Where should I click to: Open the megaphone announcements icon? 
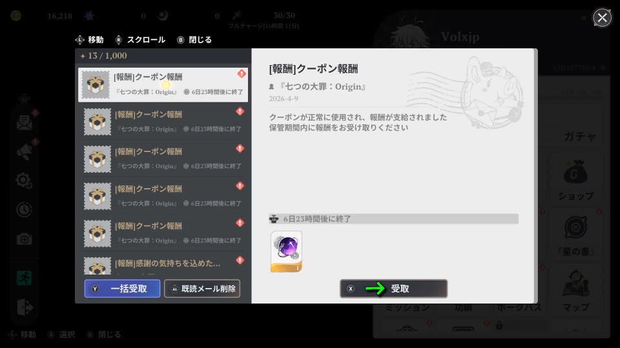pos(25,151)
